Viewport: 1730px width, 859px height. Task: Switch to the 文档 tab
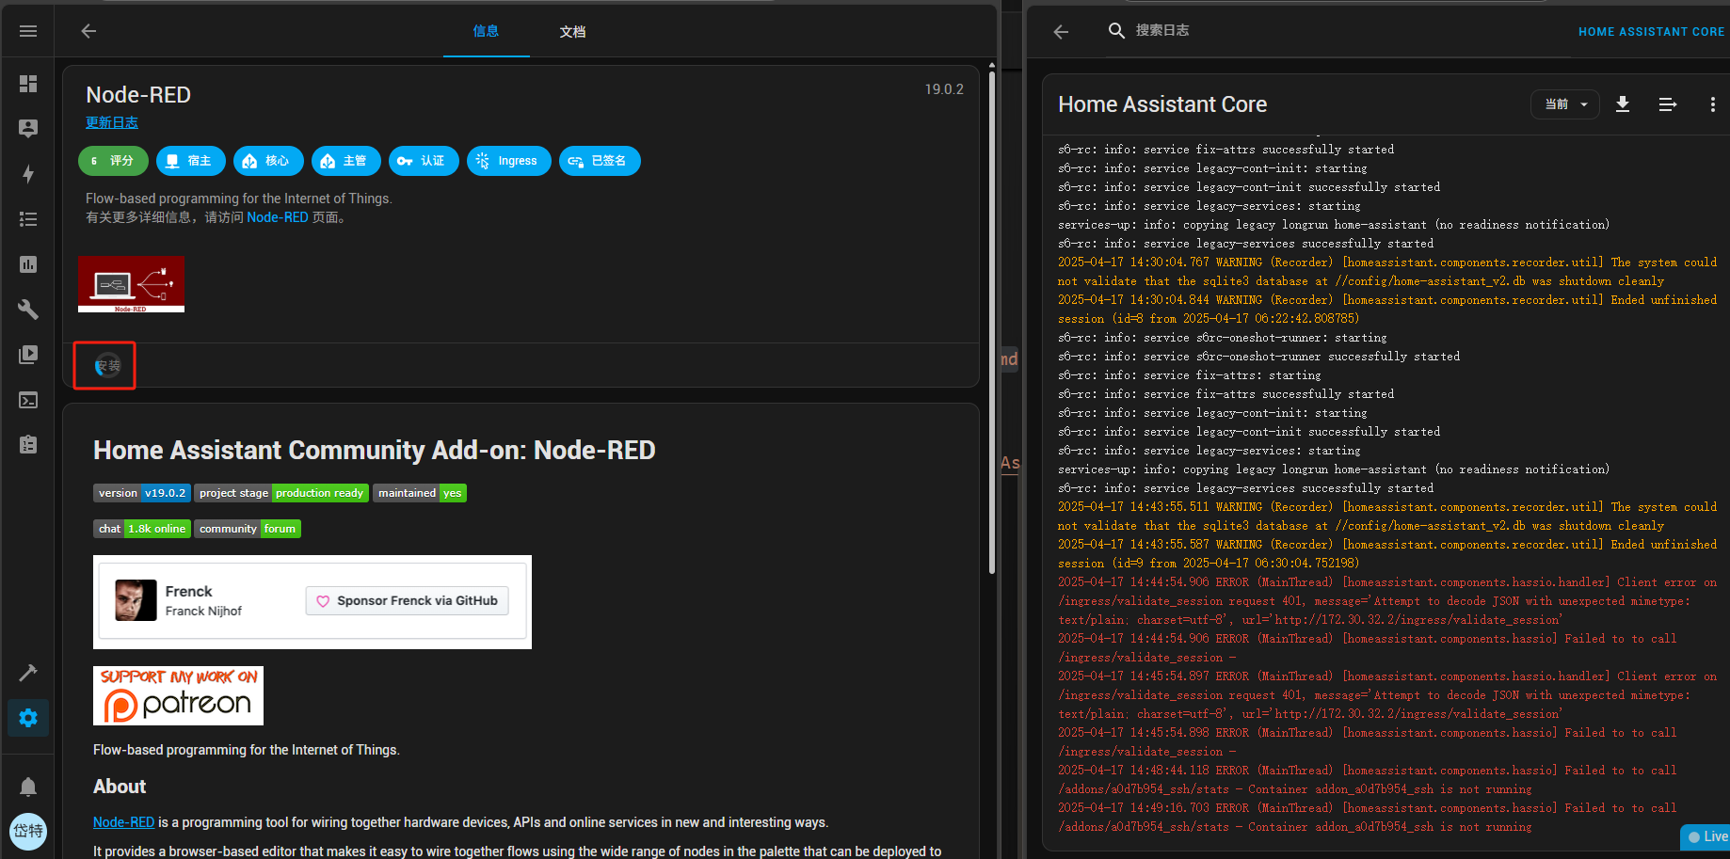click(572, 32)
